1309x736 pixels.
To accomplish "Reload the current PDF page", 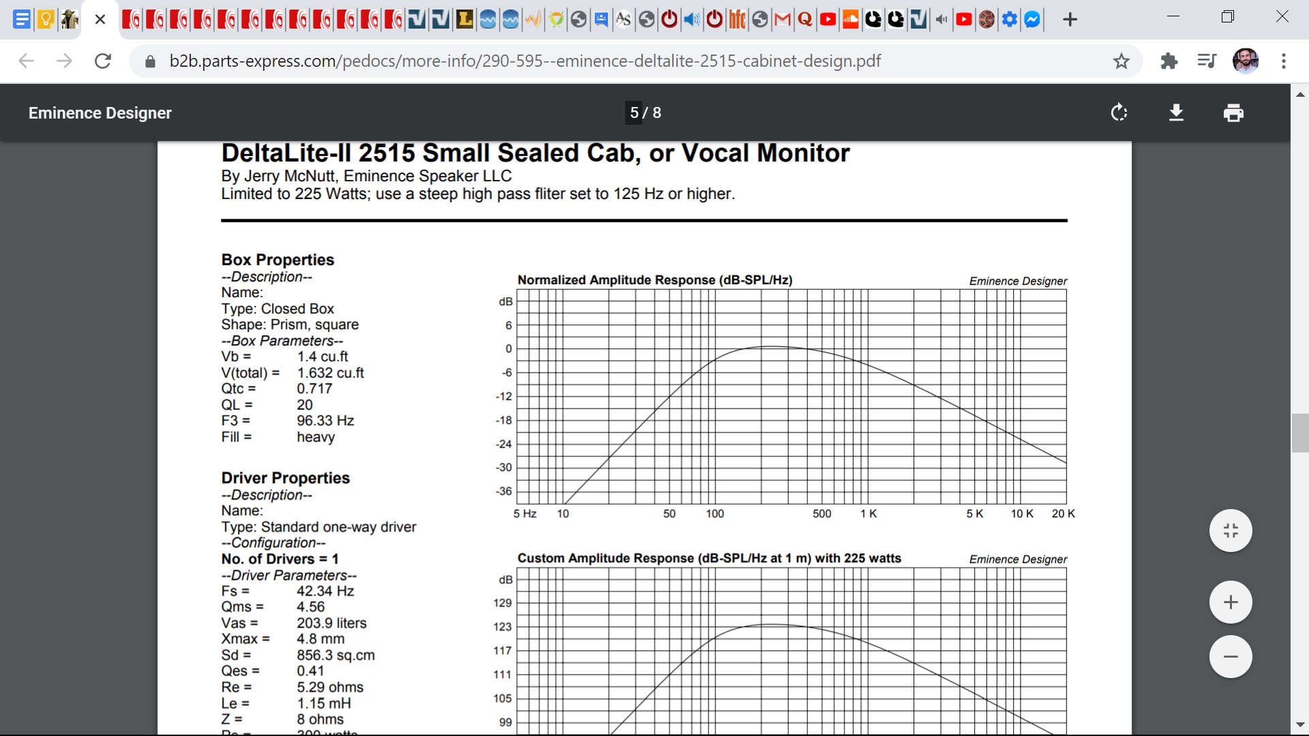I will pos(103,61).
